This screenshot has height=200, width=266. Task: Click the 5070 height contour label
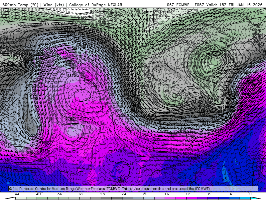pyautogui.click(x=149, y=46)
